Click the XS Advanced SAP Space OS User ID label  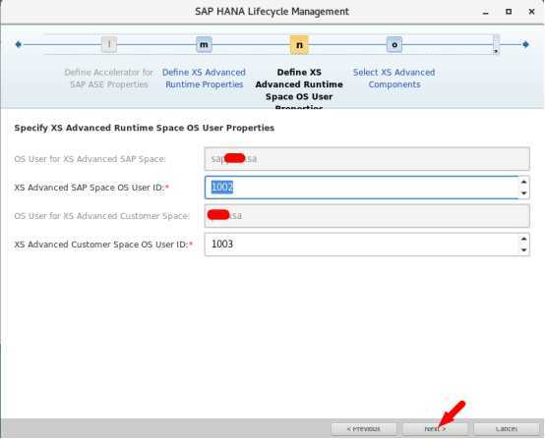pos(91,188)
